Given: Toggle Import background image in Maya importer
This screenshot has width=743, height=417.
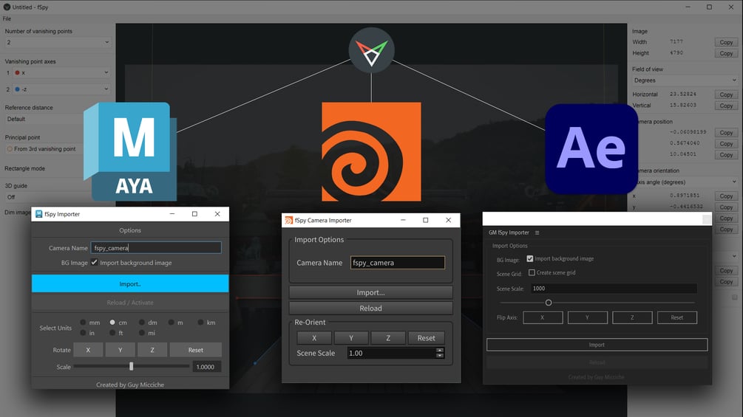Looking at the screenshot, I should point(95,263).
